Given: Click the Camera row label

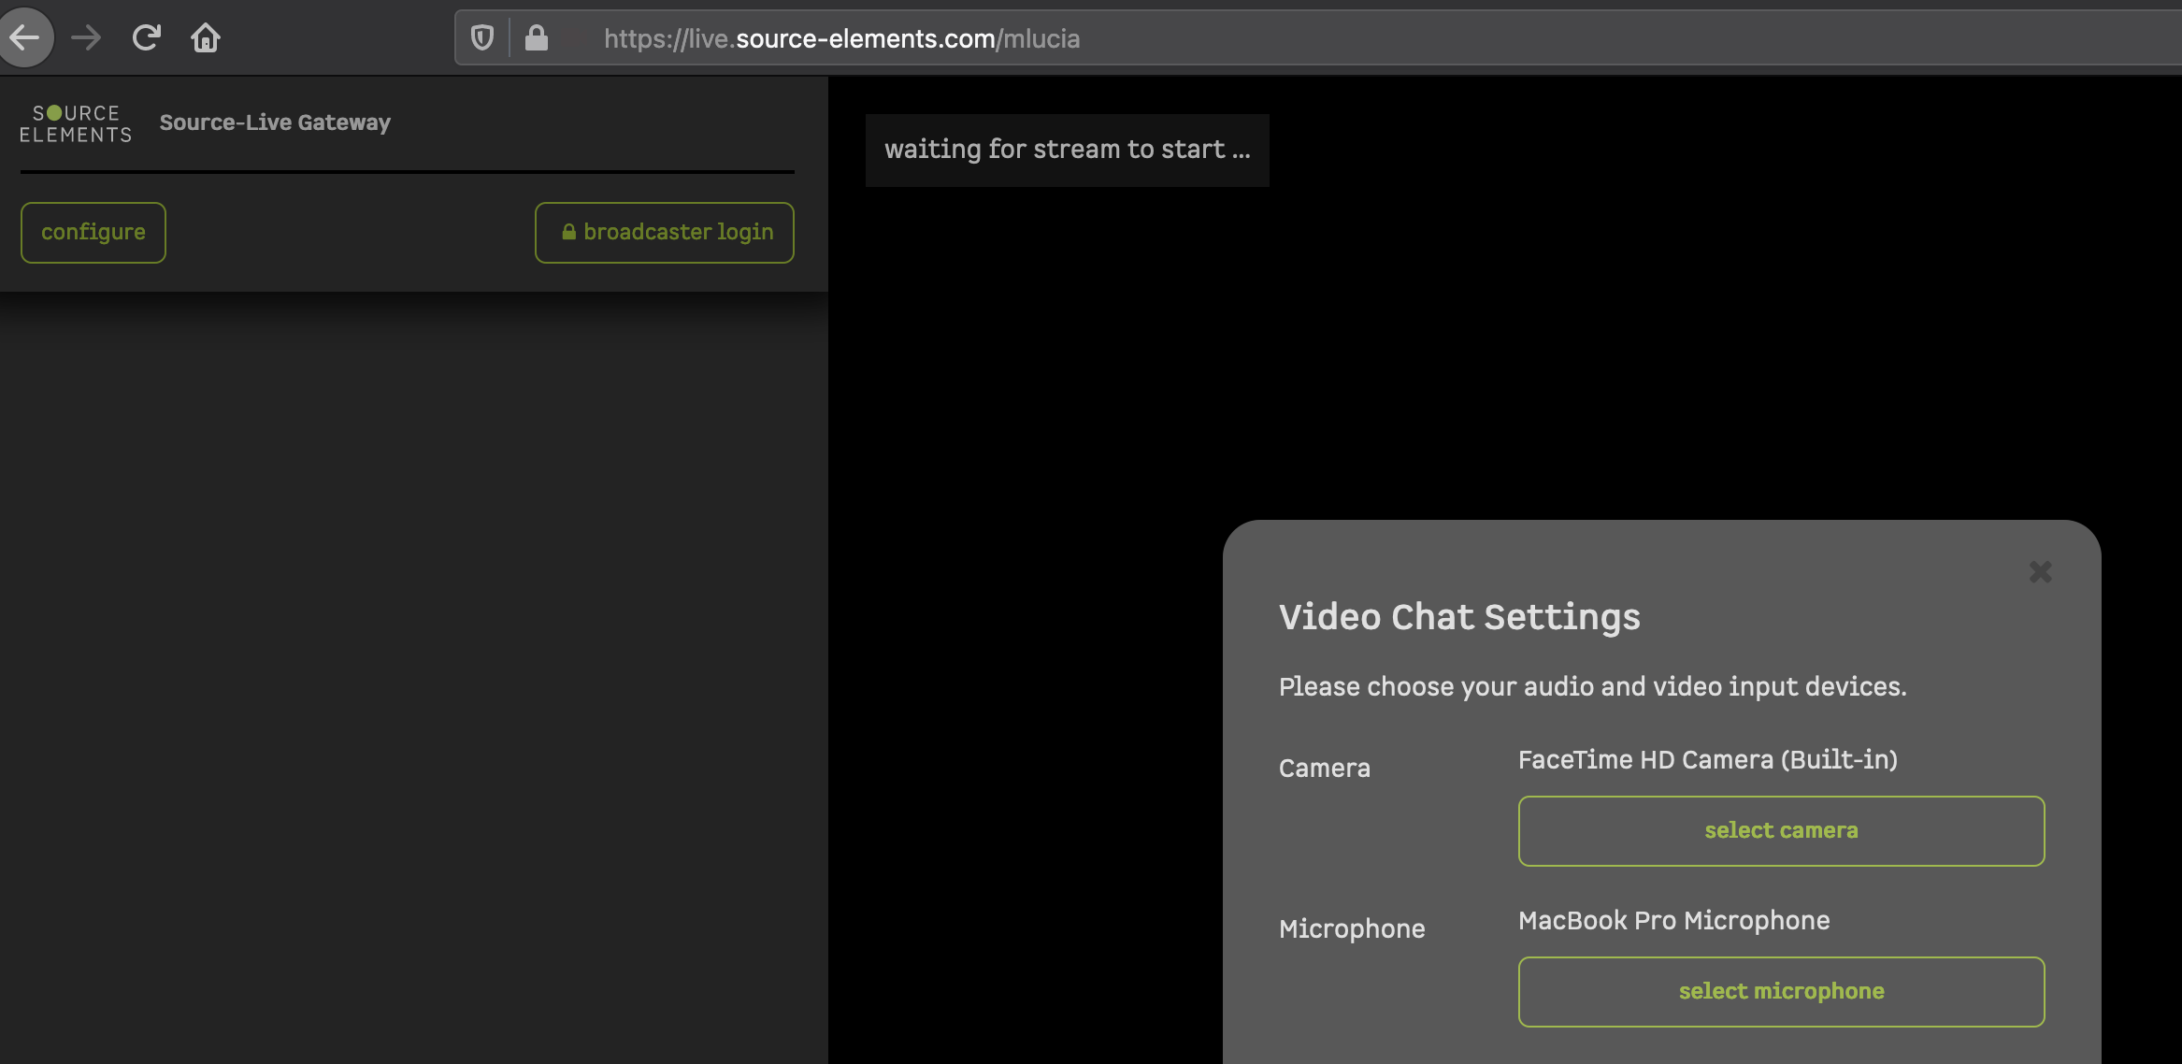Looking at the screenshot, I should (1324, 768).
